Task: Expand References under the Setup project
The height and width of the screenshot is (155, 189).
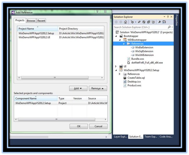Action: tap(120, 74)
